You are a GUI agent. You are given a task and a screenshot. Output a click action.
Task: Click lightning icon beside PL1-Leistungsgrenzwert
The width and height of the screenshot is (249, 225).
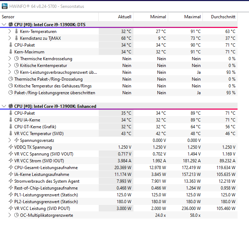11,195
